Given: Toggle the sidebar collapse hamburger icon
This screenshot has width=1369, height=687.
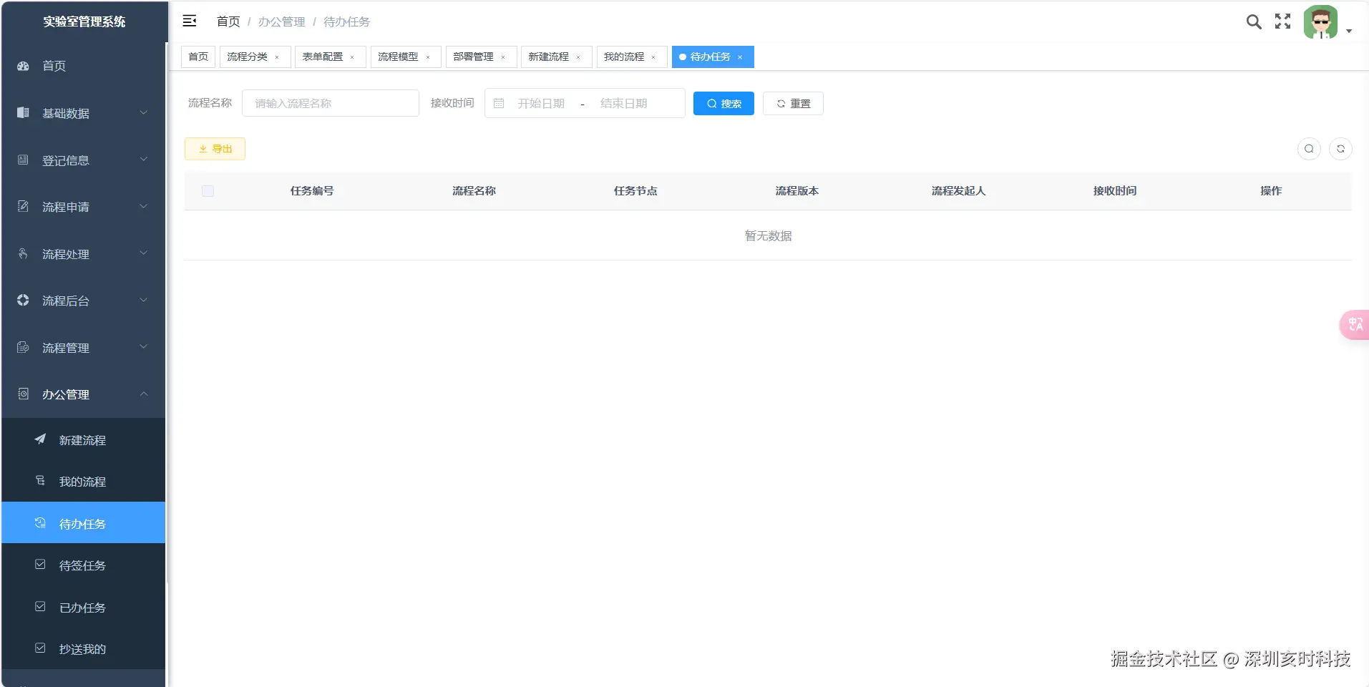Looking at the screenshot, I should coord(190,21).
